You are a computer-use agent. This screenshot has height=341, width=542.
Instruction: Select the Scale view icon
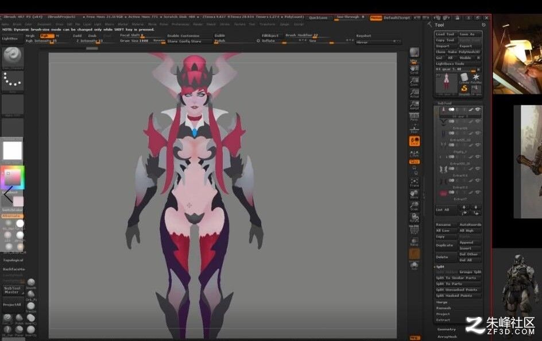[x=414, y=206]
